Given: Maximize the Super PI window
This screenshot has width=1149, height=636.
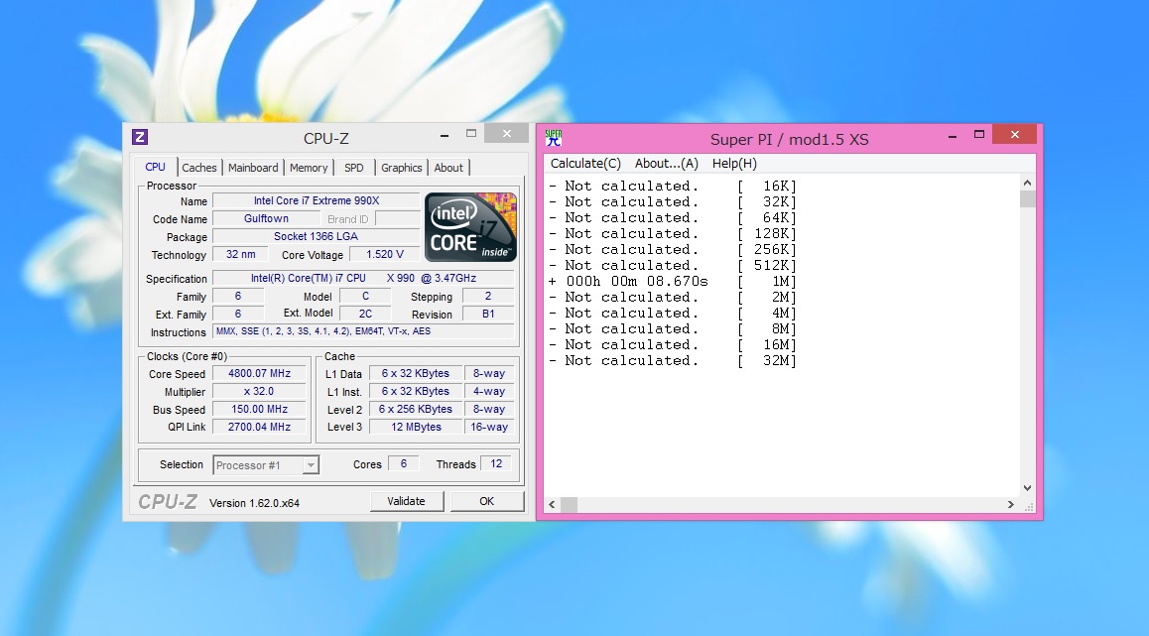Looking at the screenshot, I should pyautogui.click(x=979, y=135).
